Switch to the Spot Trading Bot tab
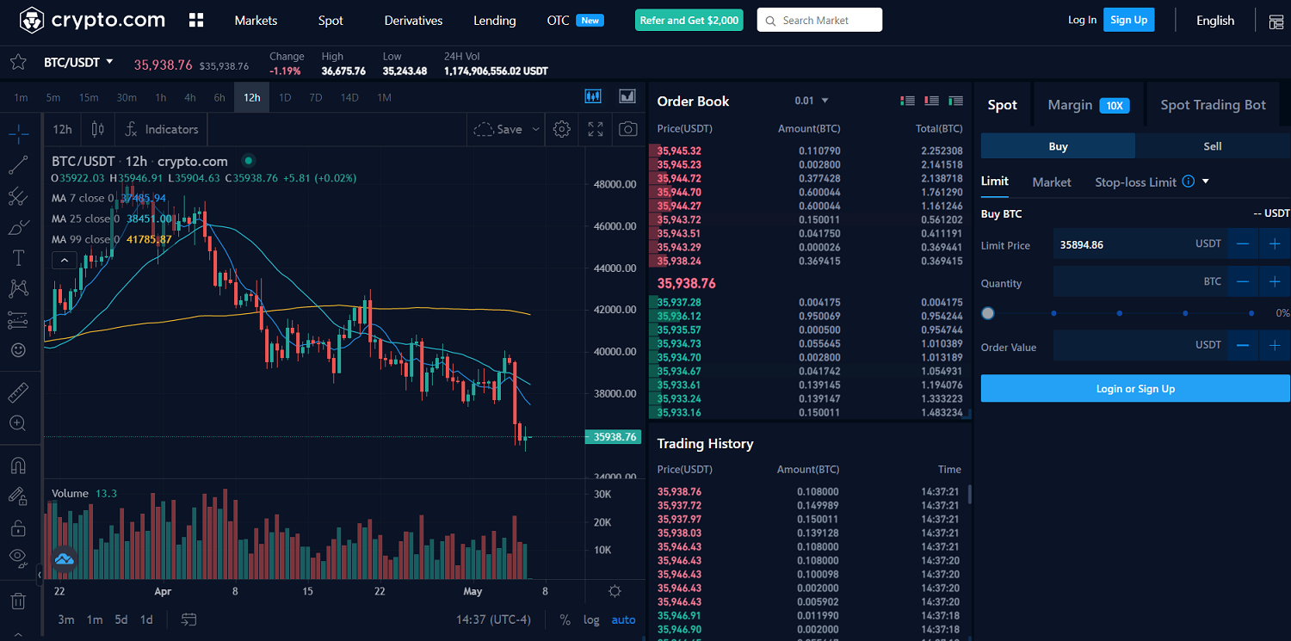The height and width of the screenshot is (641, 1291). (x=1213, y=105)
